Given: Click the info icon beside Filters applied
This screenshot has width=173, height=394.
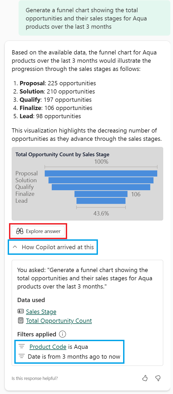Looking at the screenshot, I should pos(62,334).
